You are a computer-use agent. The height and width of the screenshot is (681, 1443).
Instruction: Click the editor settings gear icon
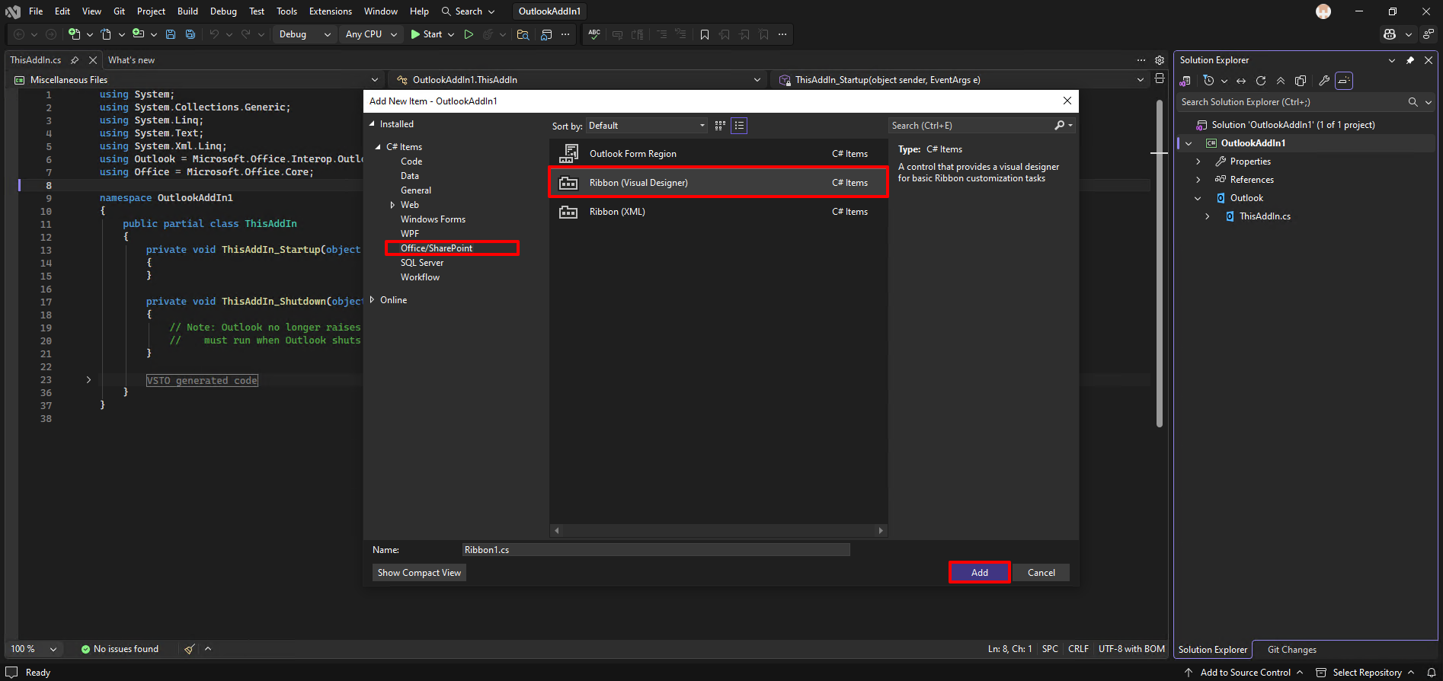tap(1160, 60)
